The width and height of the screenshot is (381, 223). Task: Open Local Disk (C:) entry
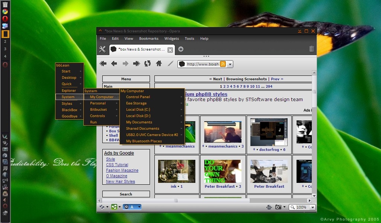coord(152,109)
